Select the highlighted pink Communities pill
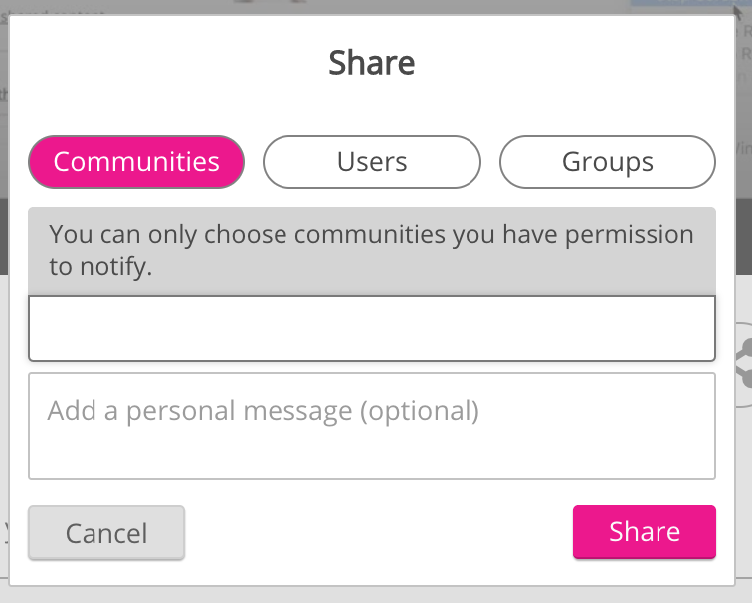The width and height of the screenshot is (752, 603). (136, 162)
